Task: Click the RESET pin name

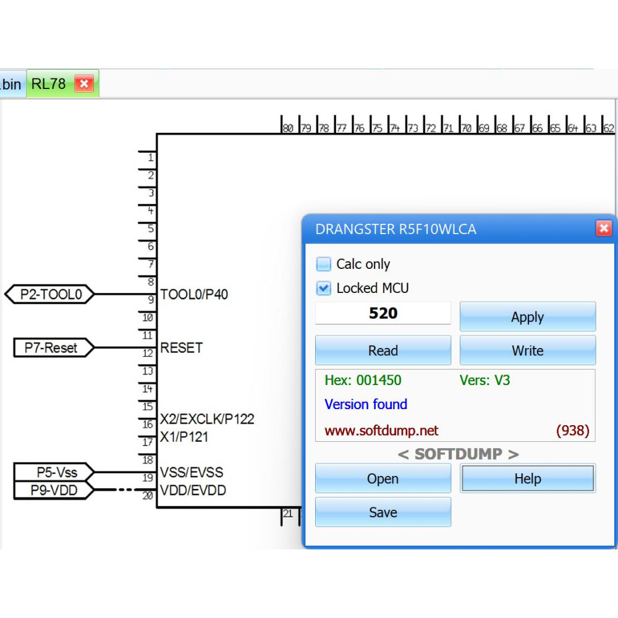Action: coord(181,347)
